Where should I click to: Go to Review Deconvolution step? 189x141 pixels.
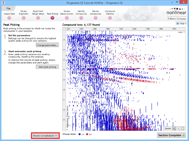67,15
